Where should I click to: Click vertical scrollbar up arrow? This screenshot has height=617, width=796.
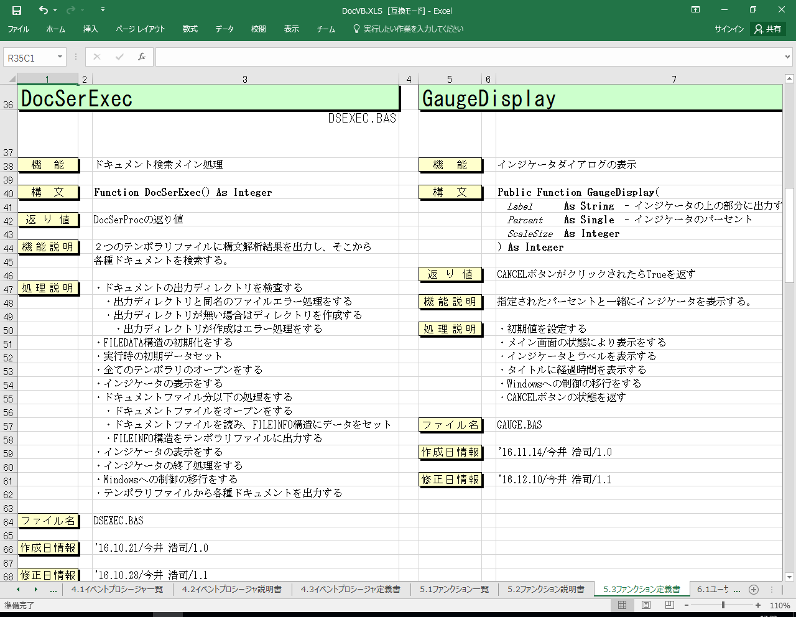point(789,79)
